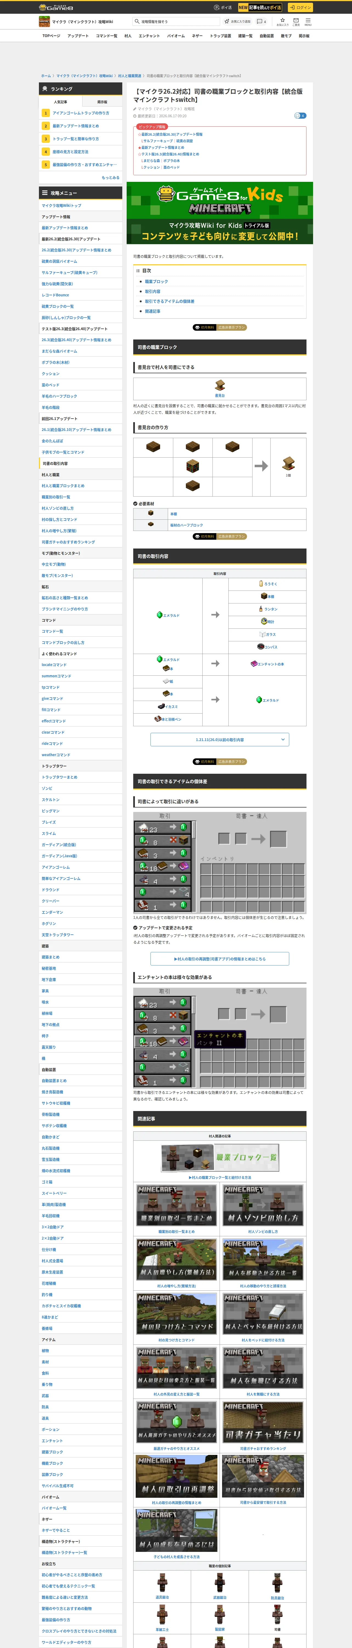Click the イカスミ ink sac item
Viewport: 352px width, 1648px height.
pyautogui.click(x=168, y=706)
